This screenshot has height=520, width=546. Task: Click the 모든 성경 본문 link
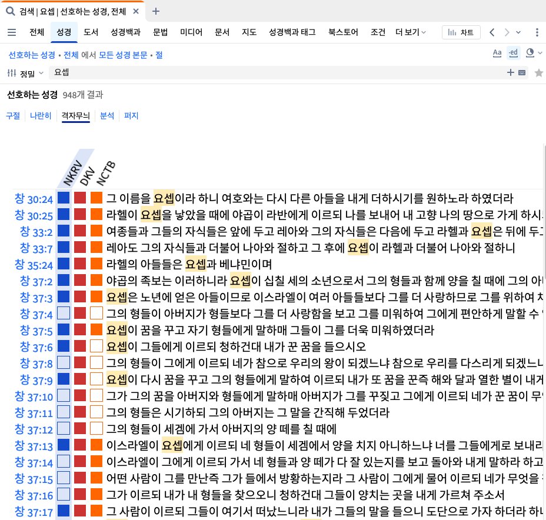[123, 55]
